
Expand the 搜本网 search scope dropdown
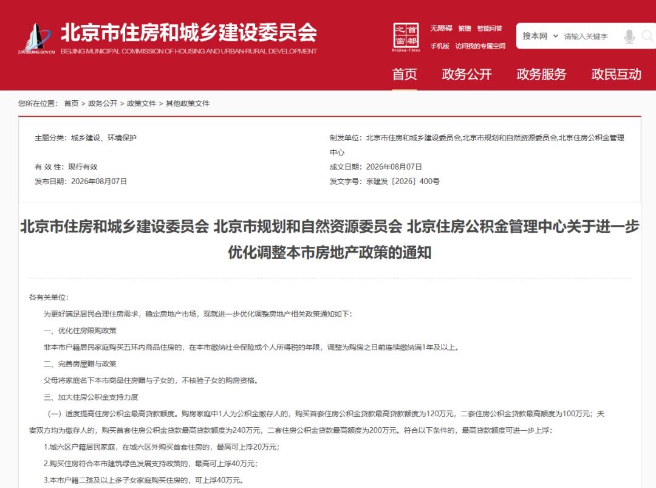pyautogui.click(x=540, y=36)
